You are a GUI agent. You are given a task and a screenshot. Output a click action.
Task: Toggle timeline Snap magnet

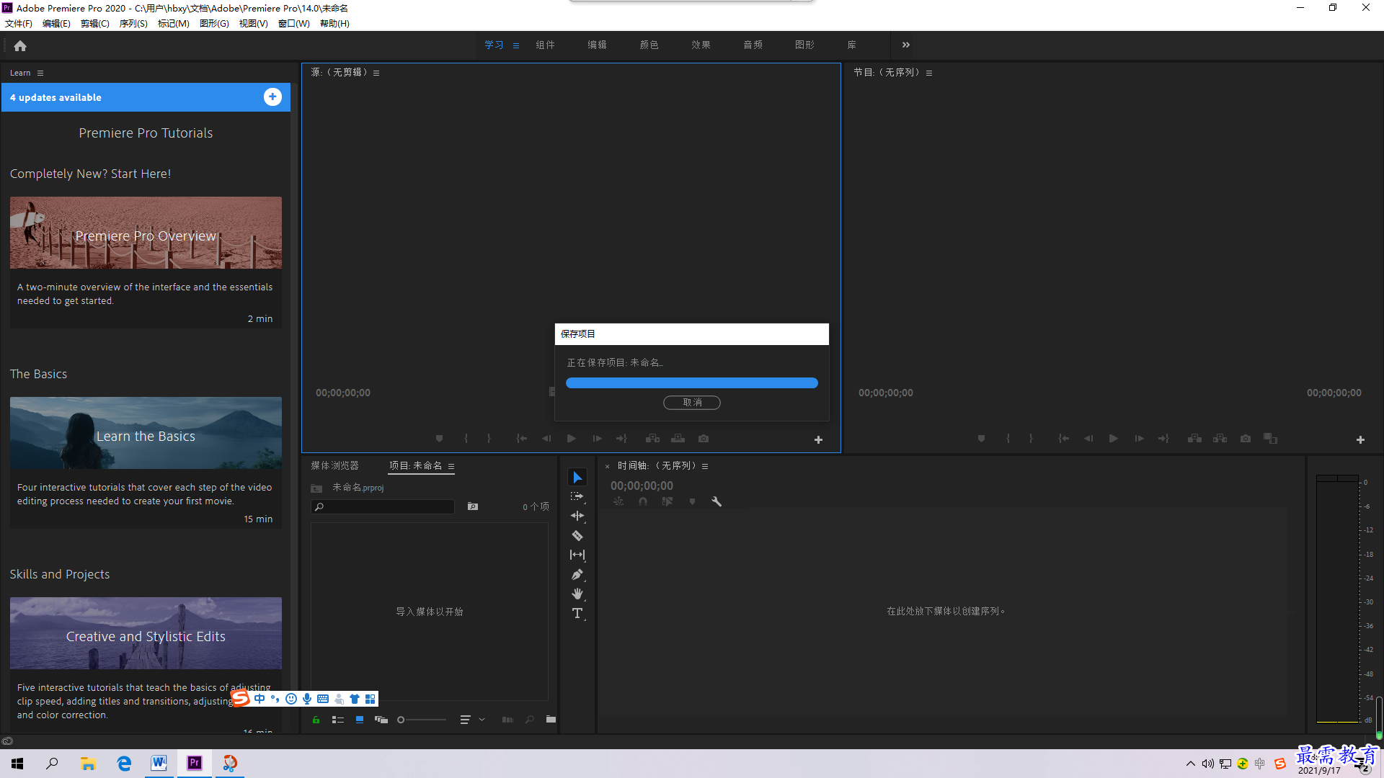tap(643, 501)
